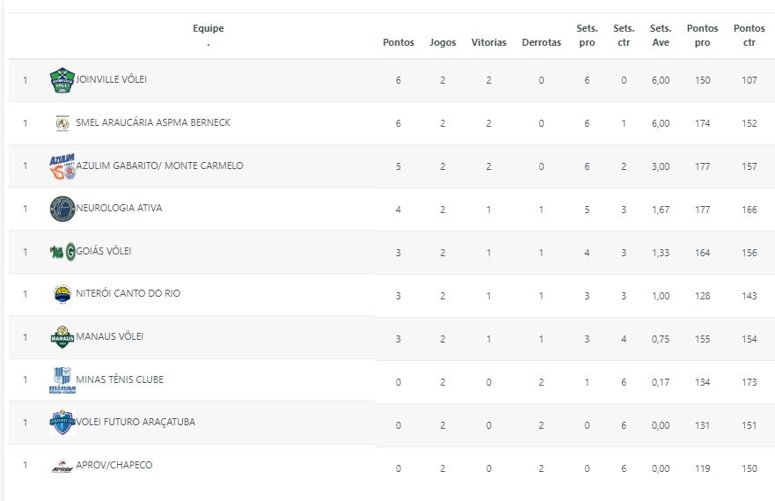Click the Azulim Gabarito team logo

pos(62,166)
